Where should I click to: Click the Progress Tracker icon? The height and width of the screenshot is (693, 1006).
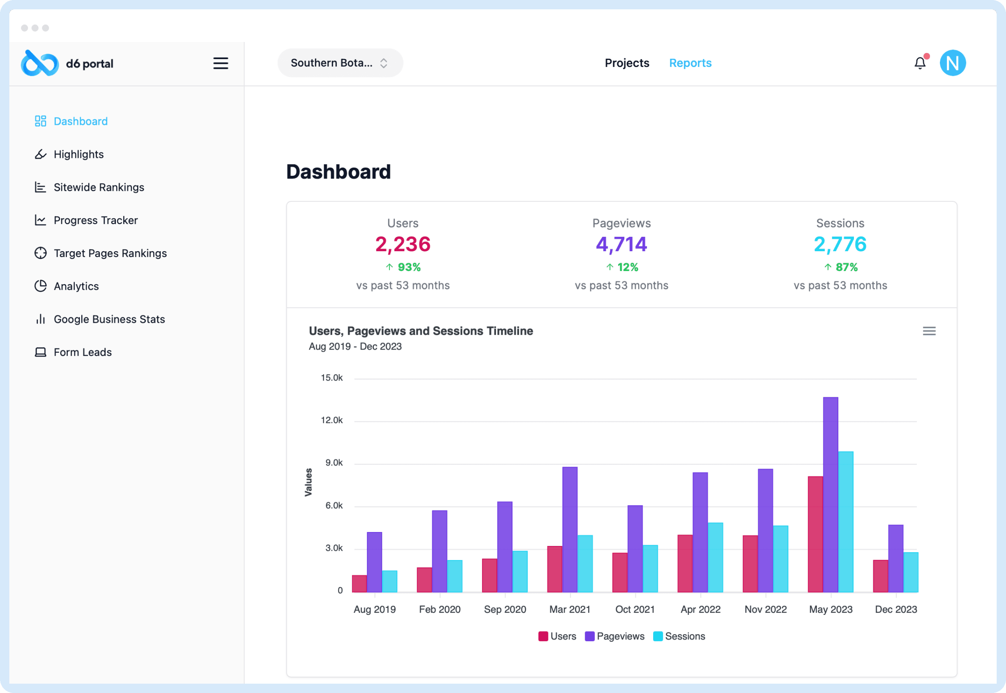coord(39,220)
